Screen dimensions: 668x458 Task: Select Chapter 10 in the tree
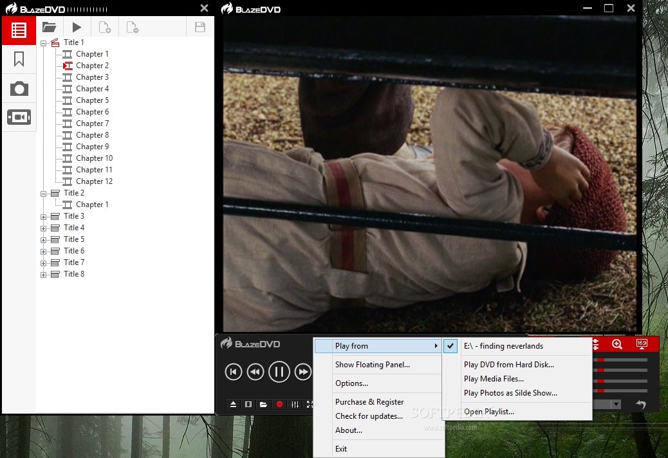point(94,158)
